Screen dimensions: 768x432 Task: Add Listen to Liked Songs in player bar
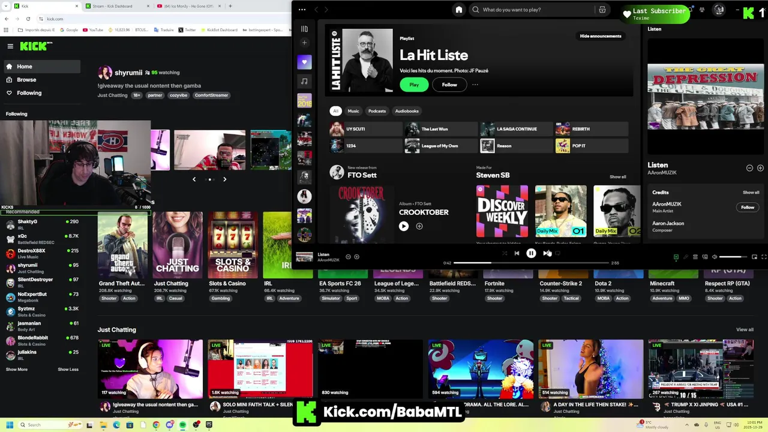click(x=356, y=257)
